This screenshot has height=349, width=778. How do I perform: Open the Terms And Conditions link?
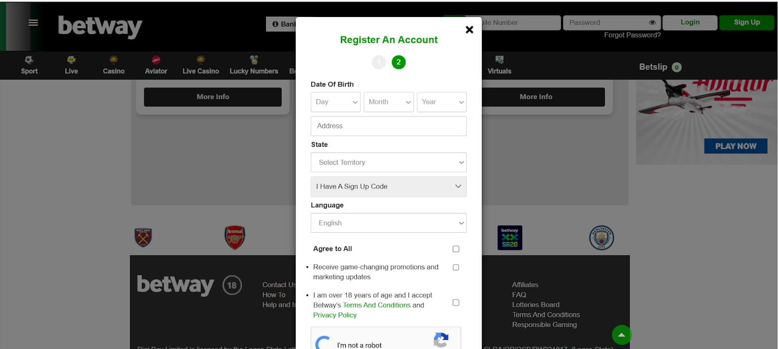click(x=376, y=305)
